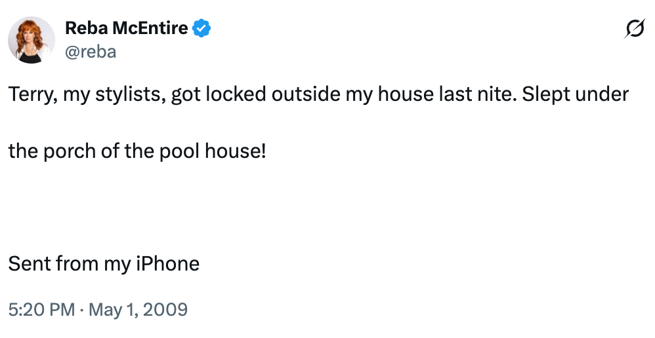Click the word "got" in the tweet
This screenshot has height=338, width=655.
pos(185,94)
